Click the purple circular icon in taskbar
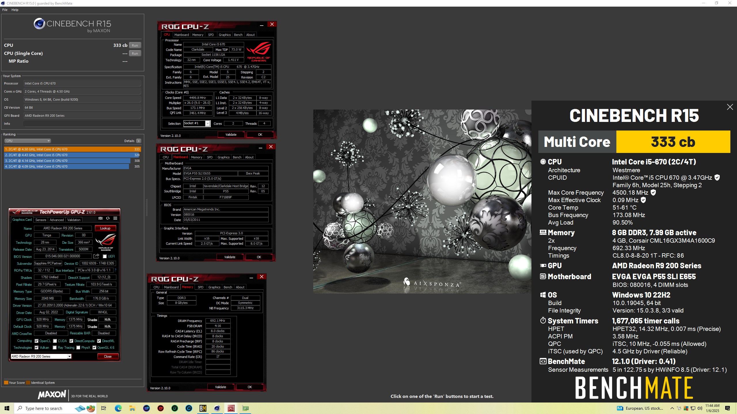This screenshot has height=414, width=737. click(147, 408)
